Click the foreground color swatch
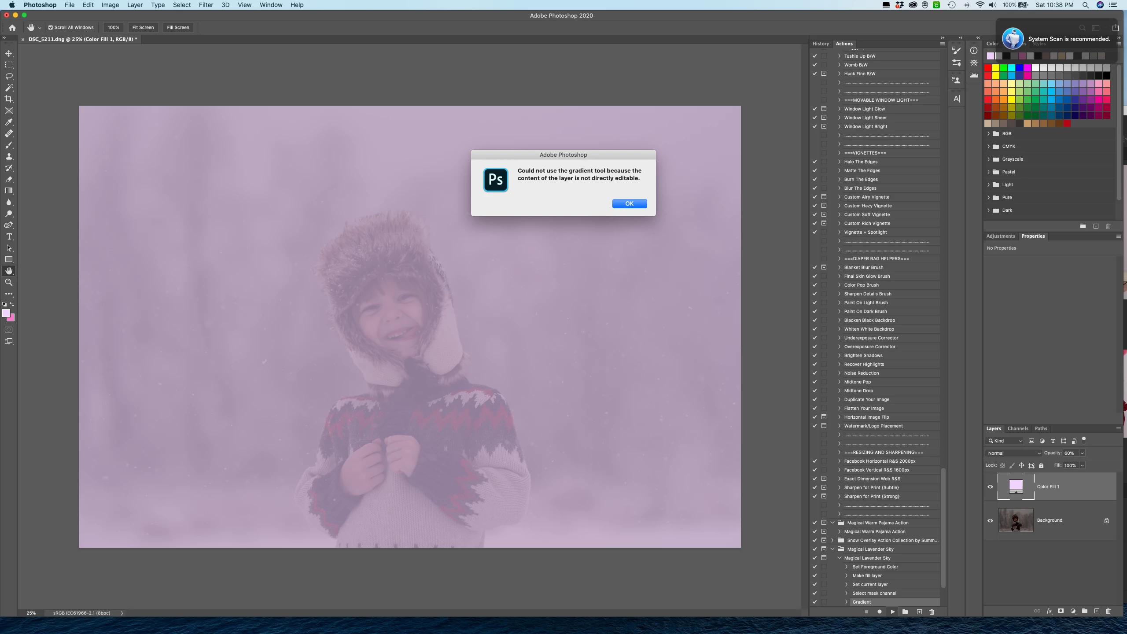Viewport: 1127px width, 634px height. pyautogui.click(x=6, y=313)
